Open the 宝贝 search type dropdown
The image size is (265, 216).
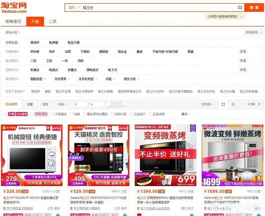74,7
